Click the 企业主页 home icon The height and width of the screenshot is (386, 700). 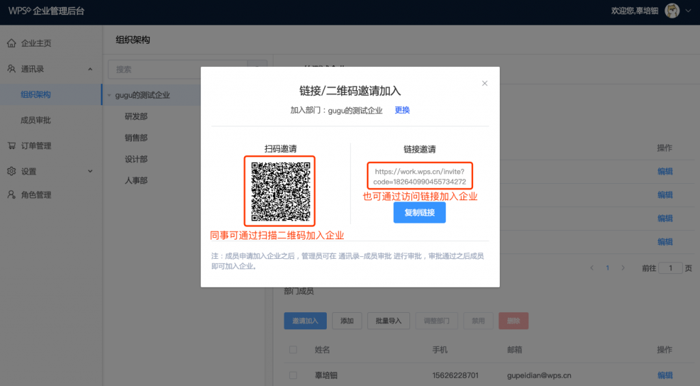12,44
